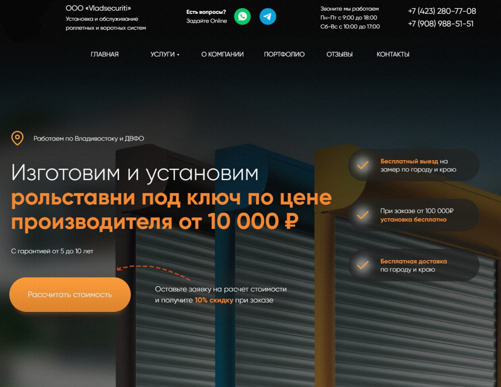Expand the Услуги dropdown menu
Screen dimensions: 501x387
click(165, 54)
